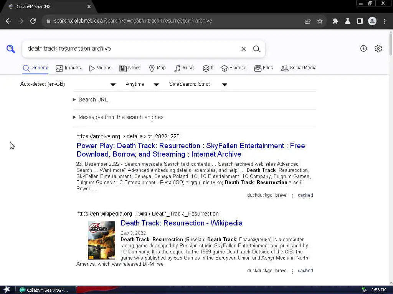393x294 pixels.
Task: Switch to the Files tab
Action: pos(263,68)
